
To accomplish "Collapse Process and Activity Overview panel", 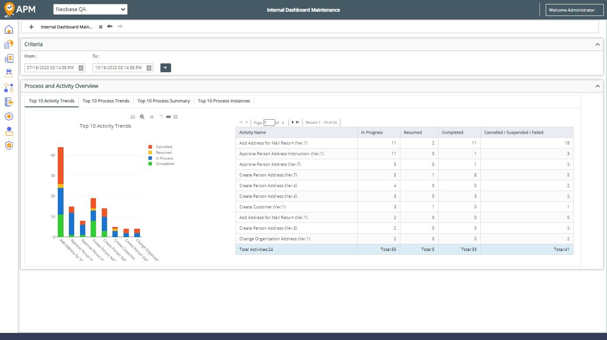I will pos(598,86).
